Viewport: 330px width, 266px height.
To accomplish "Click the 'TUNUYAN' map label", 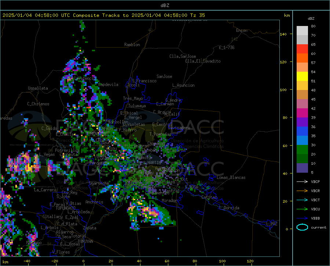I will 85,241.
